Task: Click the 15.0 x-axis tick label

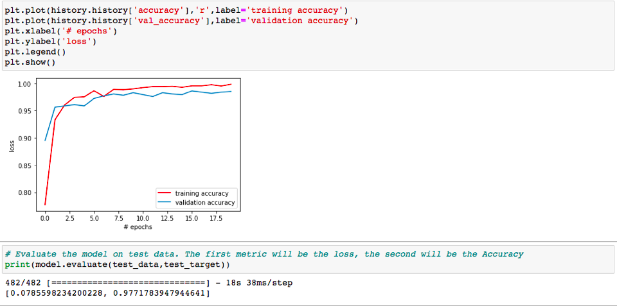Action: [192, 217]
